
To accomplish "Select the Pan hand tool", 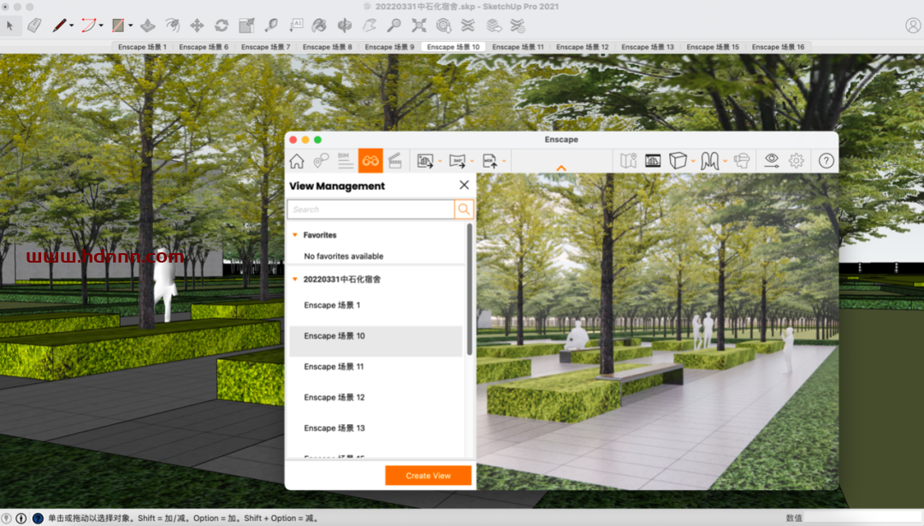I will click(370, 26).
